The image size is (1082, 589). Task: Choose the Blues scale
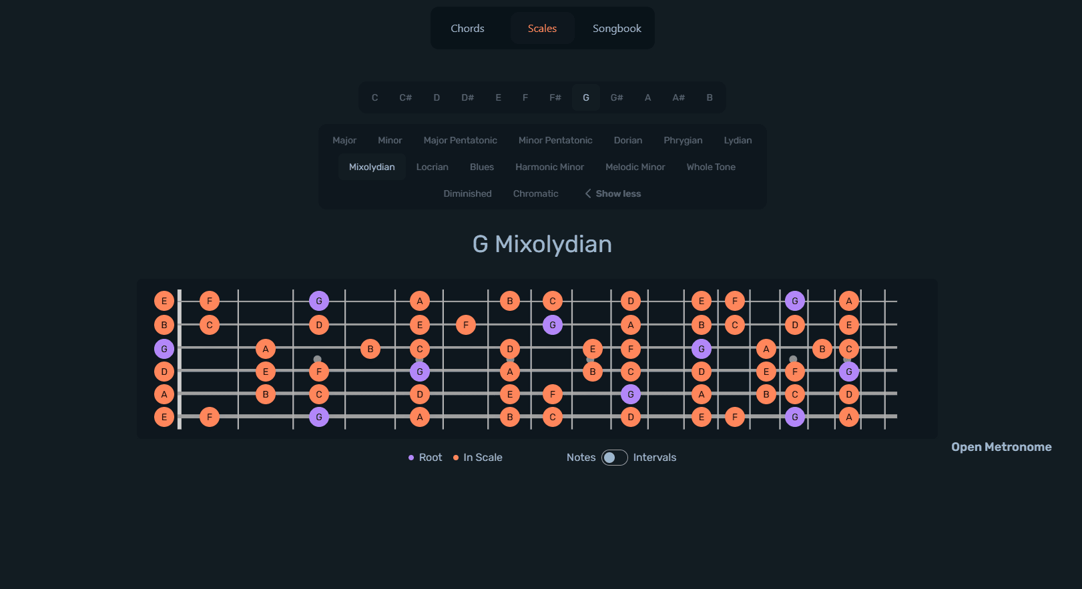[x=481, y=167]
